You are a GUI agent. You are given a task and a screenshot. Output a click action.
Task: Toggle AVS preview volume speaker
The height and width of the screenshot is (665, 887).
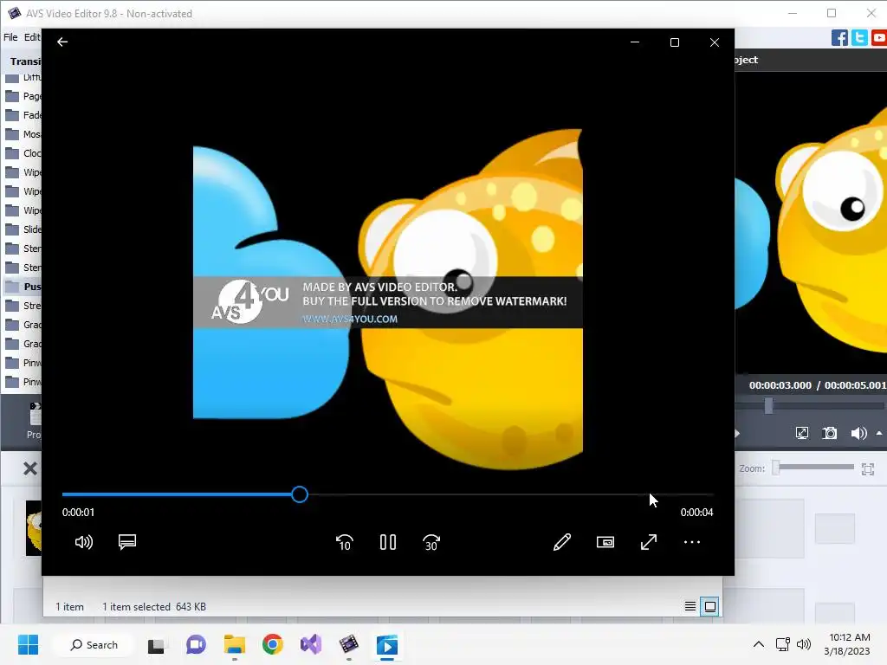point(858,433)
